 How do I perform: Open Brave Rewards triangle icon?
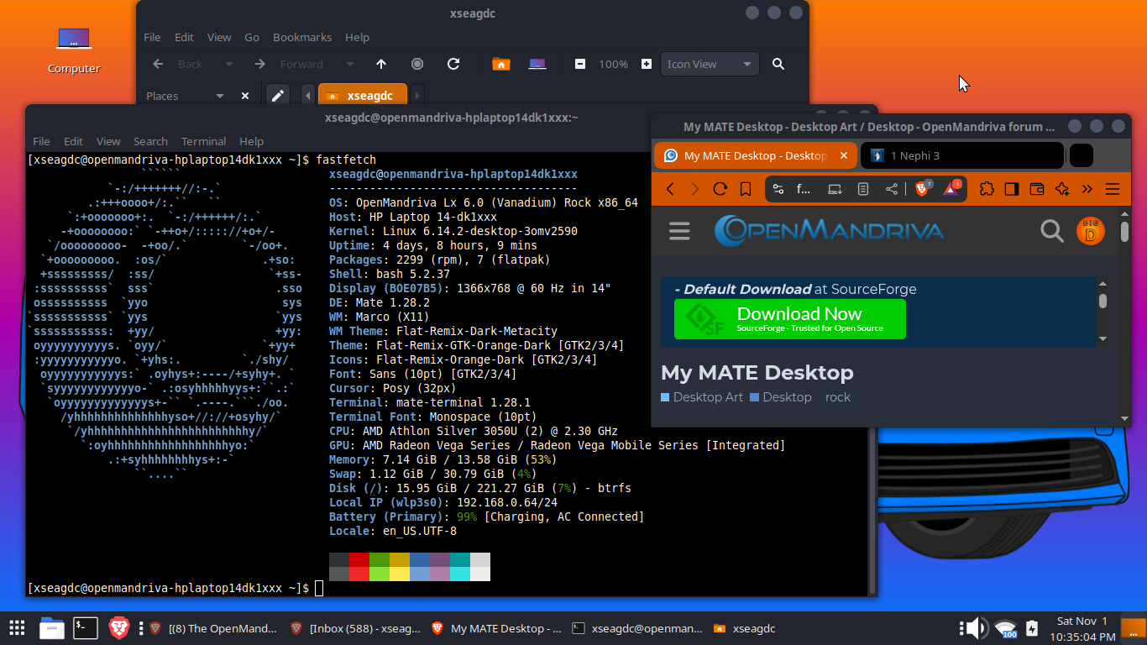(x=951, y=189)
